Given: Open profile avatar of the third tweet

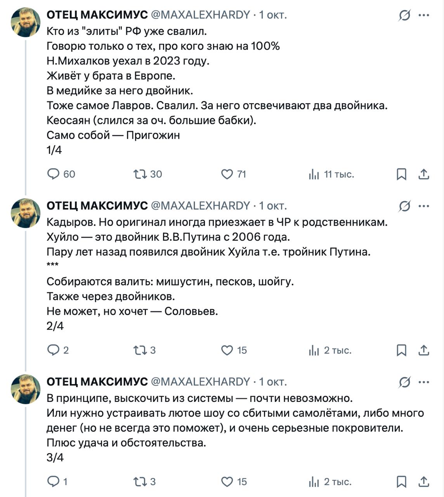Looking at the screenshot, I should pos(26,389).
